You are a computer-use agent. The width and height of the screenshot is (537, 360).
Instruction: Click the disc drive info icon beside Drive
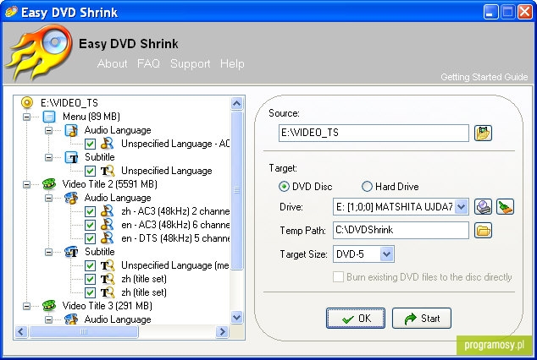(x=483, y=207)
